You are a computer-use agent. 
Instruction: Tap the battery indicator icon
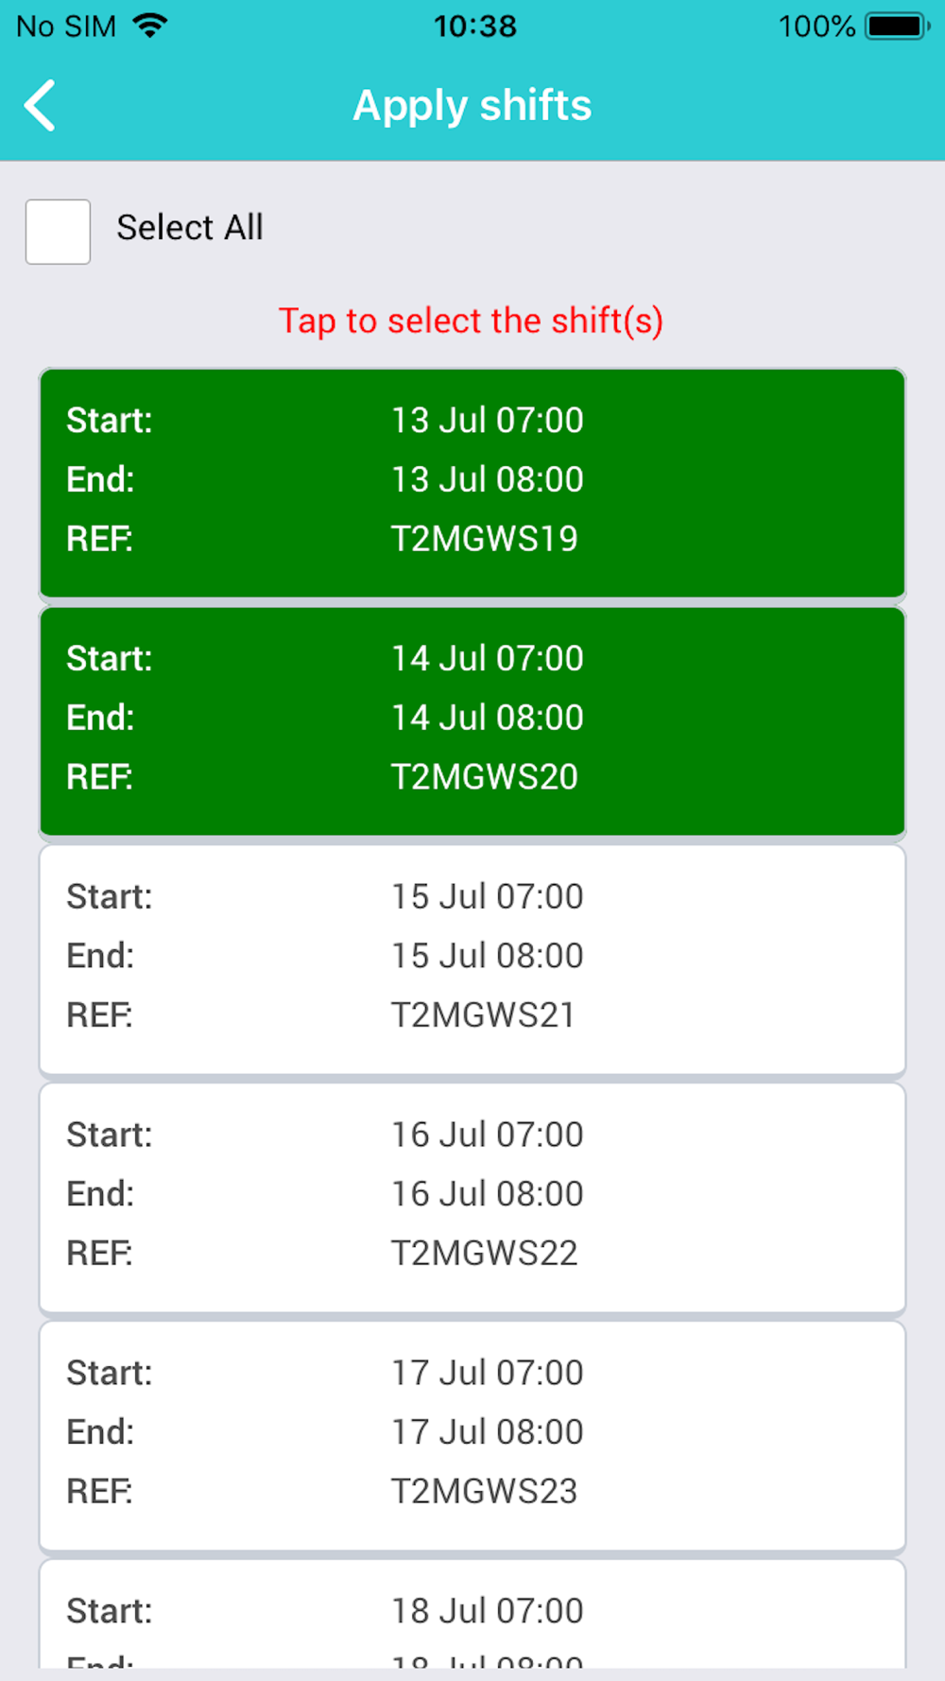click(899, 26)
